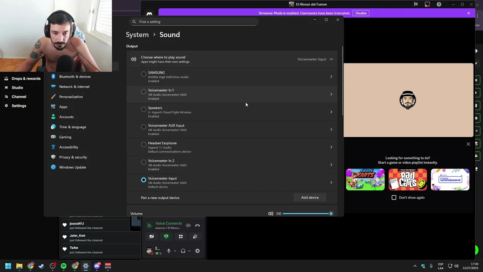
Task: Select SAMSUNG radio button as output
Action: [x=143, y=74]
